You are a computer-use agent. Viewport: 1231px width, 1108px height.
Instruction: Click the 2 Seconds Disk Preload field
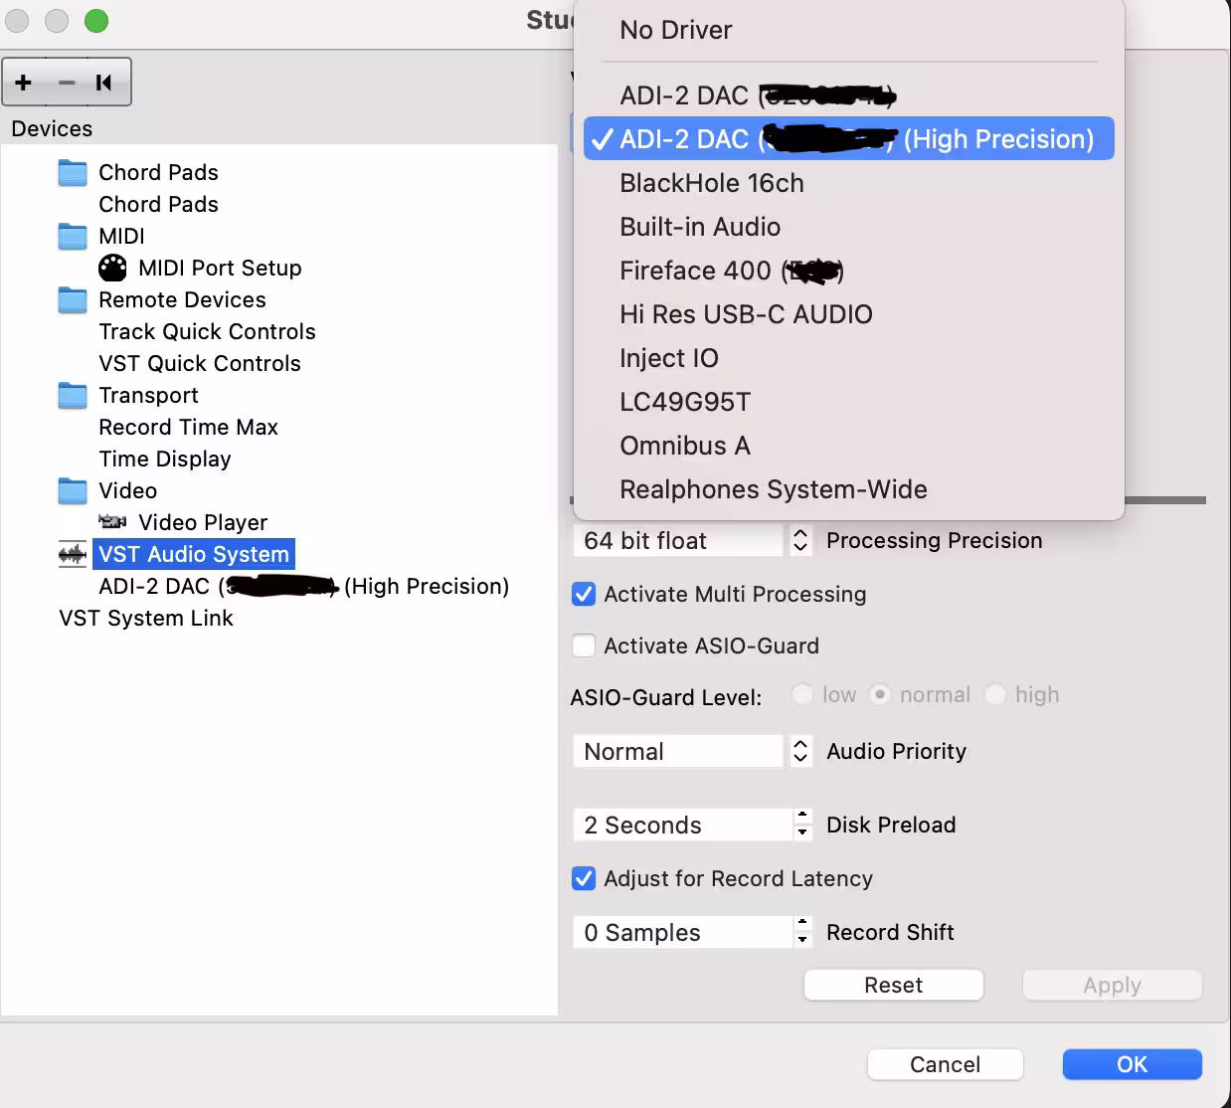(x=683, y=825)
